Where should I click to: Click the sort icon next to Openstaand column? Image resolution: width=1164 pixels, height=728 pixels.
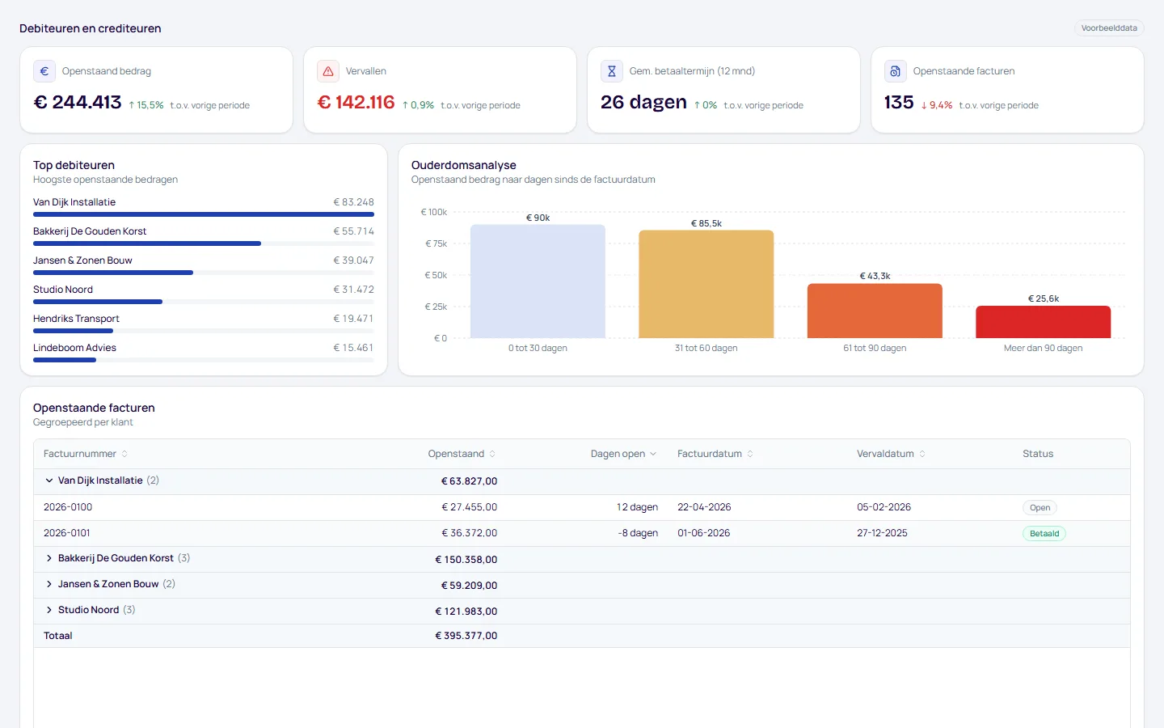492,454
